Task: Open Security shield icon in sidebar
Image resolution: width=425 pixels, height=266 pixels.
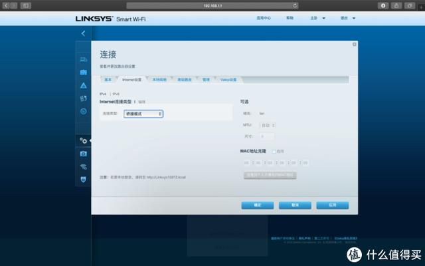Action: [84, 180]
